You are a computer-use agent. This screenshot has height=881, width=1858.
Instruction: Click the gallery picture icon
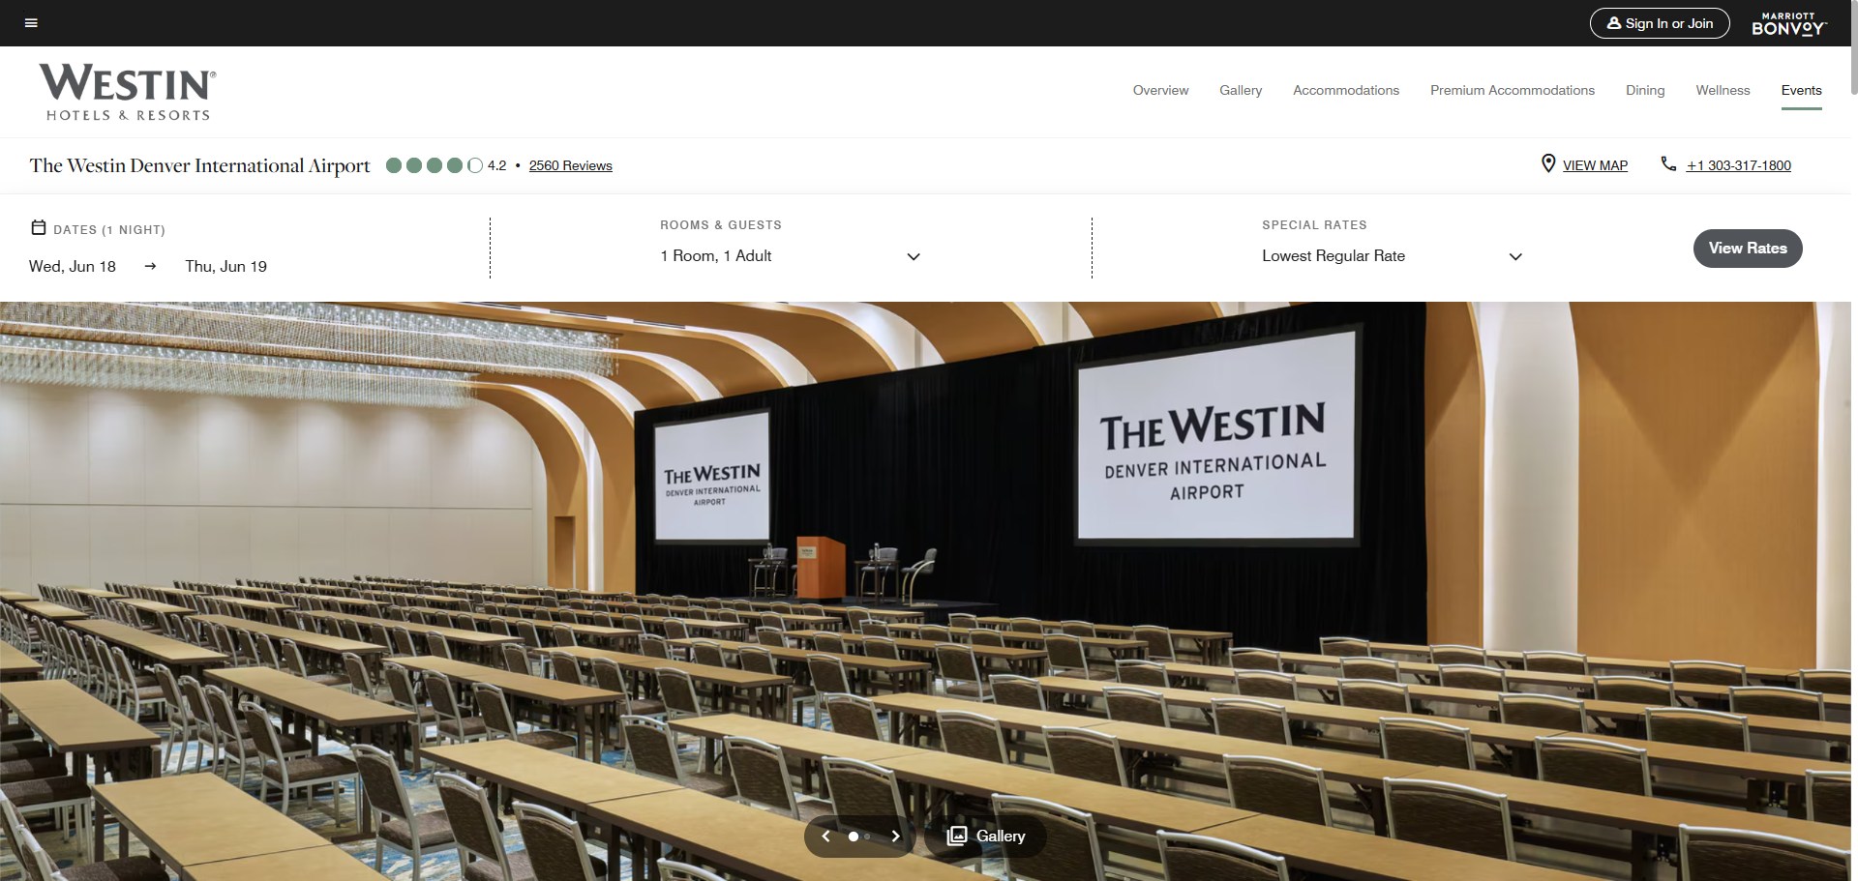point(956,836)
